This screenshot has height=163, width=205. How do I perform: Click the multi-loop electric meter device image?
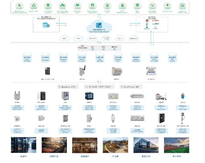point(137,96)
